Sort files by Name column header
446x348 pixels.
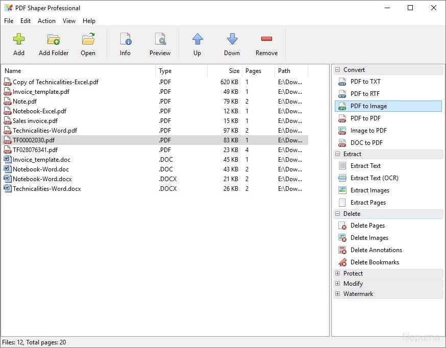[x=78, y=71]
